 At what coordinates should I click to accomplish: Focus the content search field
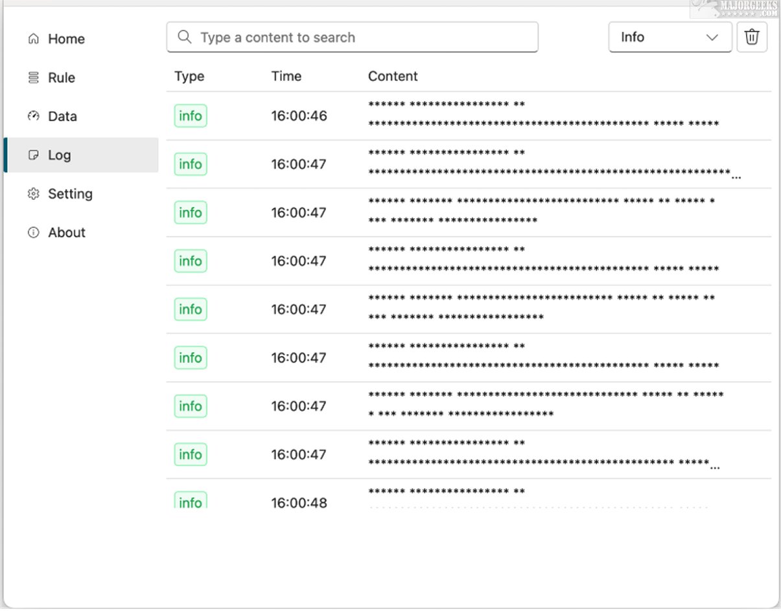click(x=363, y=38)
